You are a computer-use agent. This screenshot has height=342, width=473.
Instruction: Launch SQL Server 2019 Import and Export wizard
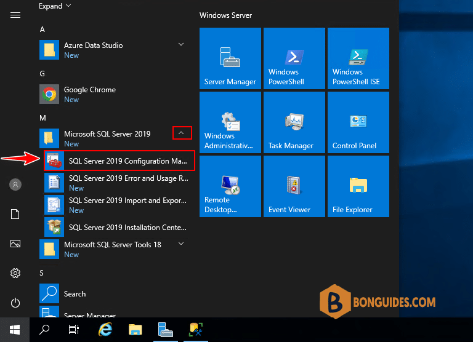[x=118, y=205]
